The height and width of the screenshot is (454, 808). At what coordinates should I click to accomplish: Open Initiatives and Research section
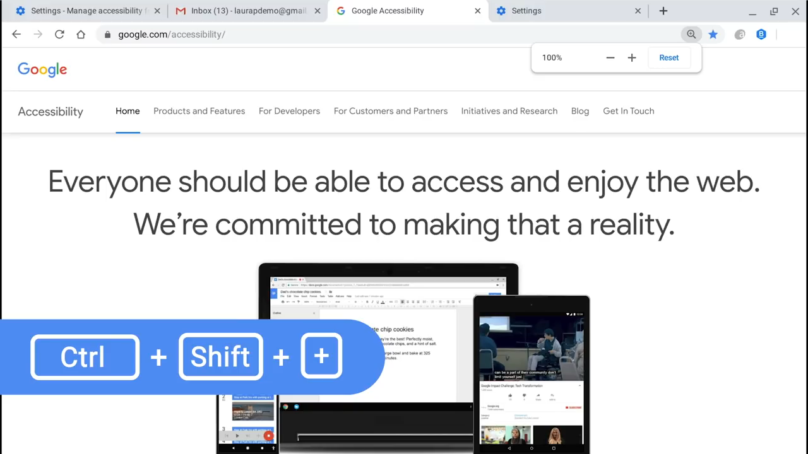(x=509, y=111)
